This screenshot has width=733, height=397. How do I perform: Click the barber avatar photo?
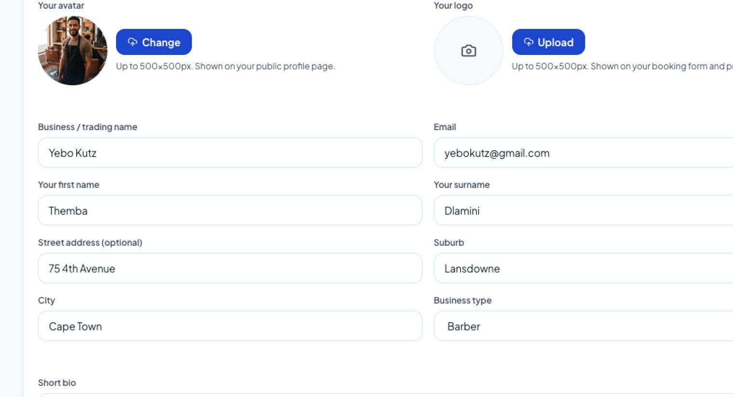(73, 51)
